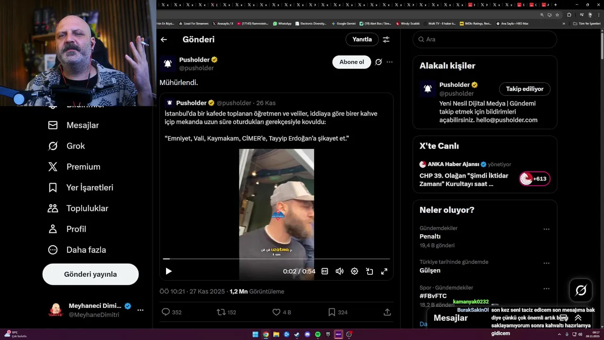Enter video fullscreen
Image resolution: width=604 pixels, height=340 pixels.
(x=384, y=271)
